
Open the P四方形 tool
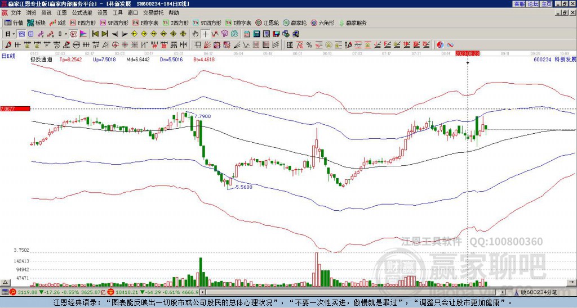tap(83, 23)
